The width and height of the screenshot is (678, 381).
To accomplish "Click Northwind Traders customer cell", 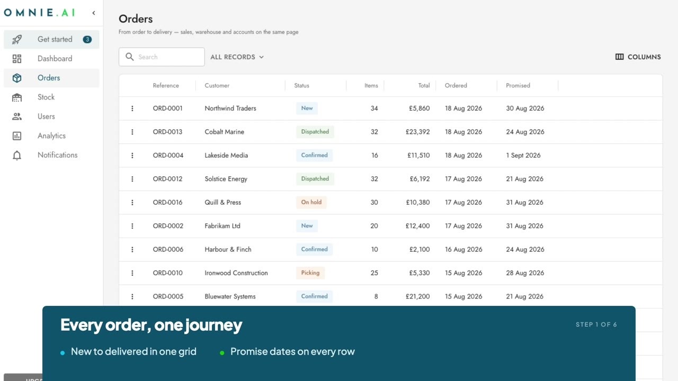I will pos(230,108).
